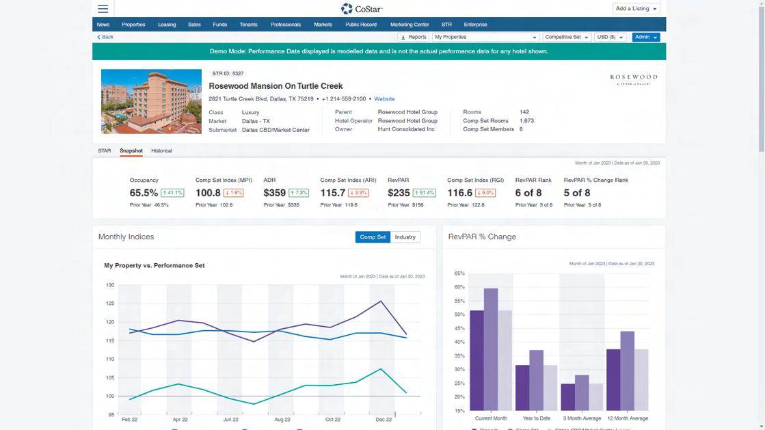This screenshot has width=765, height=430.
Task: Click the RevPAR 51.4% increase badge
Action: point(424,193)
